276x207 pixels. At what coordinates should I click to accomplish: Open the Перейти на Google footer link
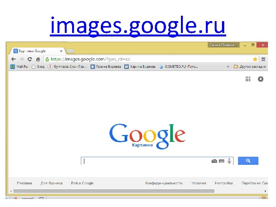[x=255, y=183]
